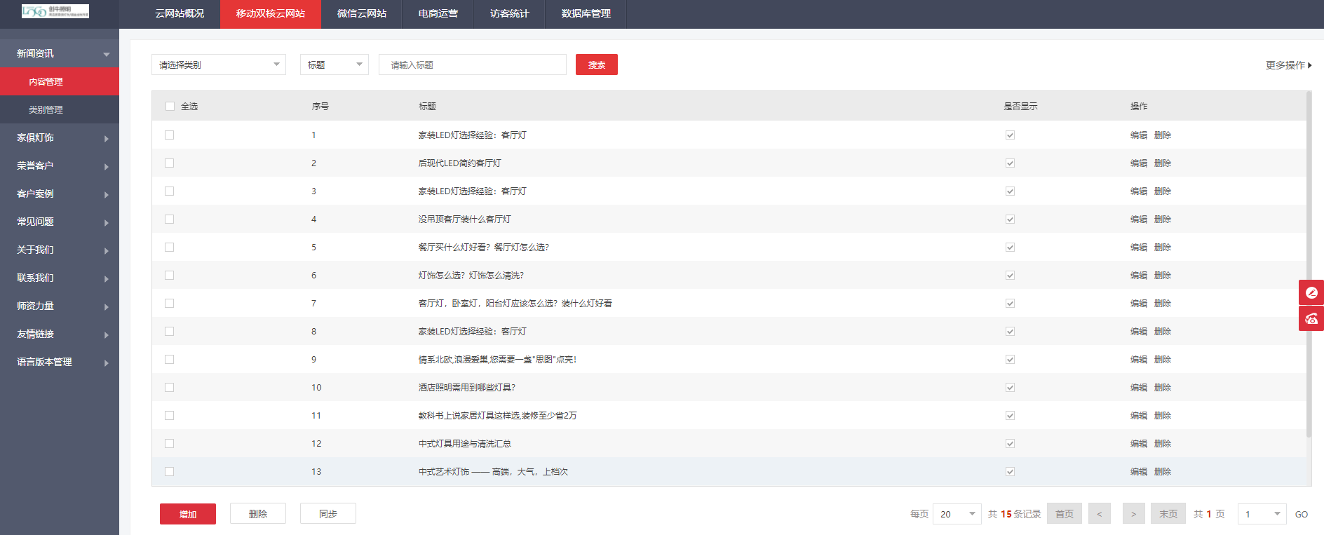Delete row 9 情系北欧

click(x=1163, y=359)
